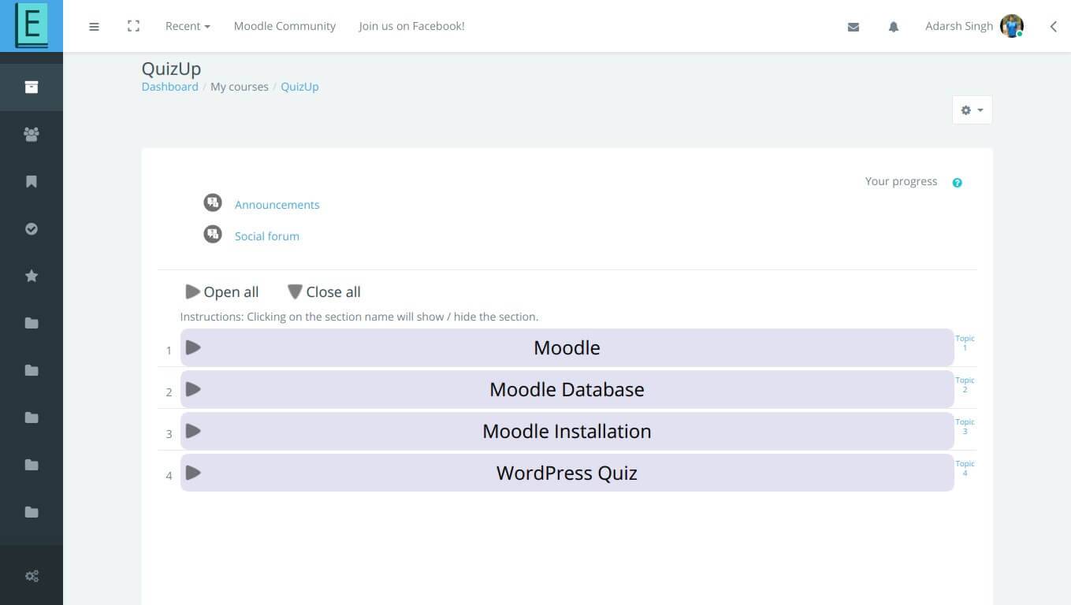1071x605 pixels.
Task: Click the Topic 2 link
Action: coord(965,384)
